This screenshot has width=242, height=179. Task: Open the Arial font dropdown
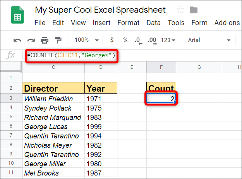pos(209,40)
